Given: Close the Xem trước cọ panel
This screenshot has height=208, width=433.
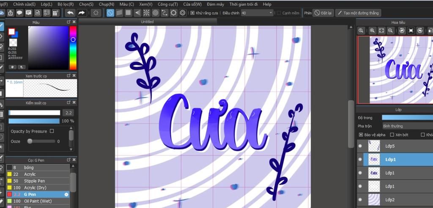Looking at the screenshot, I should 74,75.
